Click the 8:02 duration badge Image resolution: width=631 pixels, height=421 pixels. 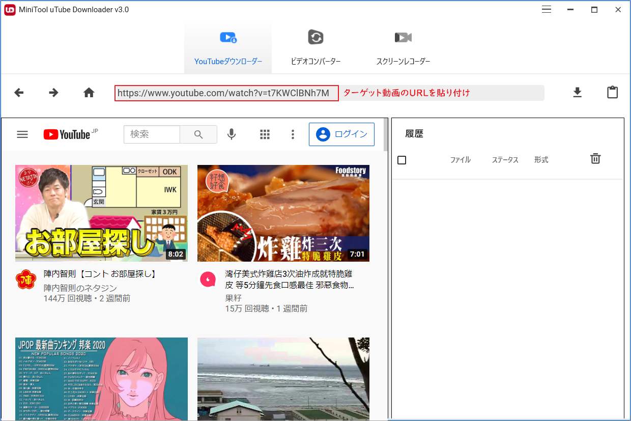[x=176, y=254]
